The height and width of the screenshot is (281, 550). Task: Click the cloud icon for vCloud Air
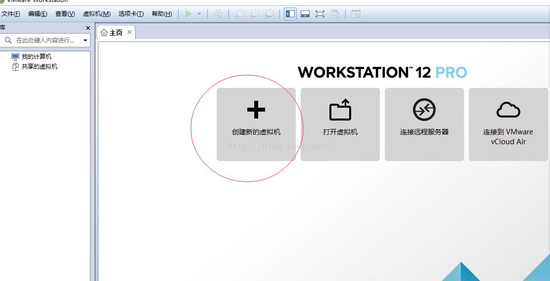pyautogui.click(x=508, y=110)
